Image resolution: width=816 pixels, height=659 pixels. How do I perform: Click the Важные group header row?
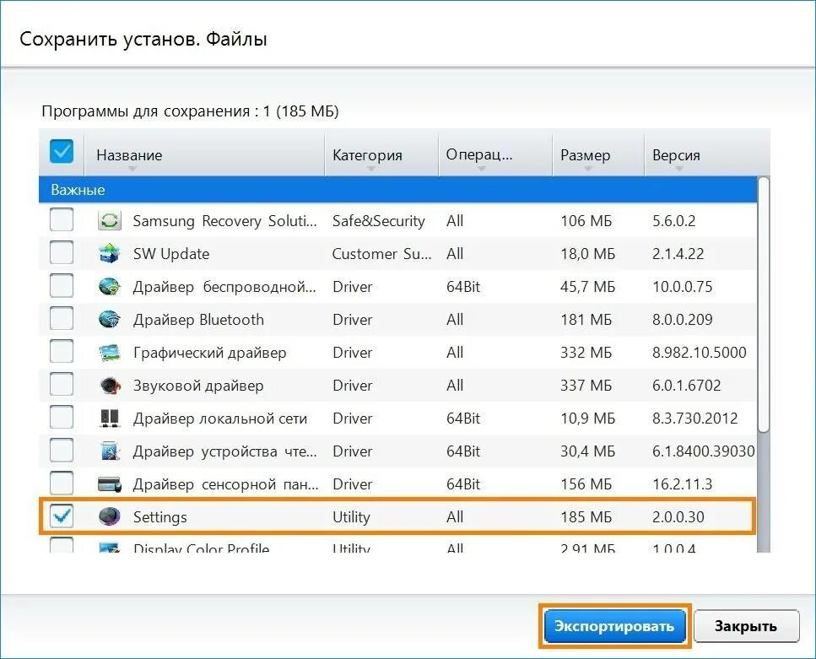tap(397, 190)
